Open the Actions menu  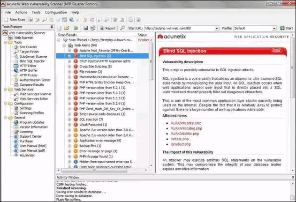tap(21, 12)
